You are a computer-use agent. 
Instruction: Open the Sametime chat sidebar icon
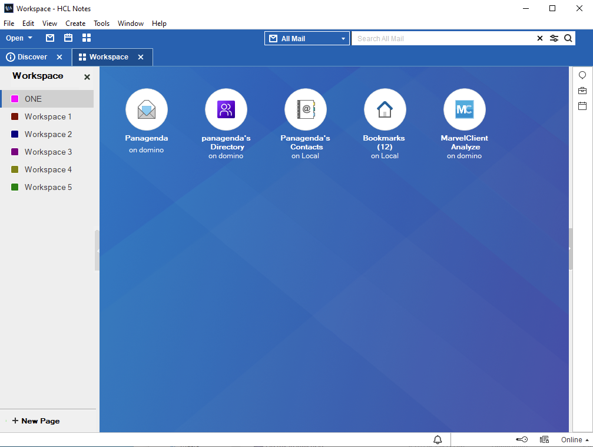coord(582,75)
